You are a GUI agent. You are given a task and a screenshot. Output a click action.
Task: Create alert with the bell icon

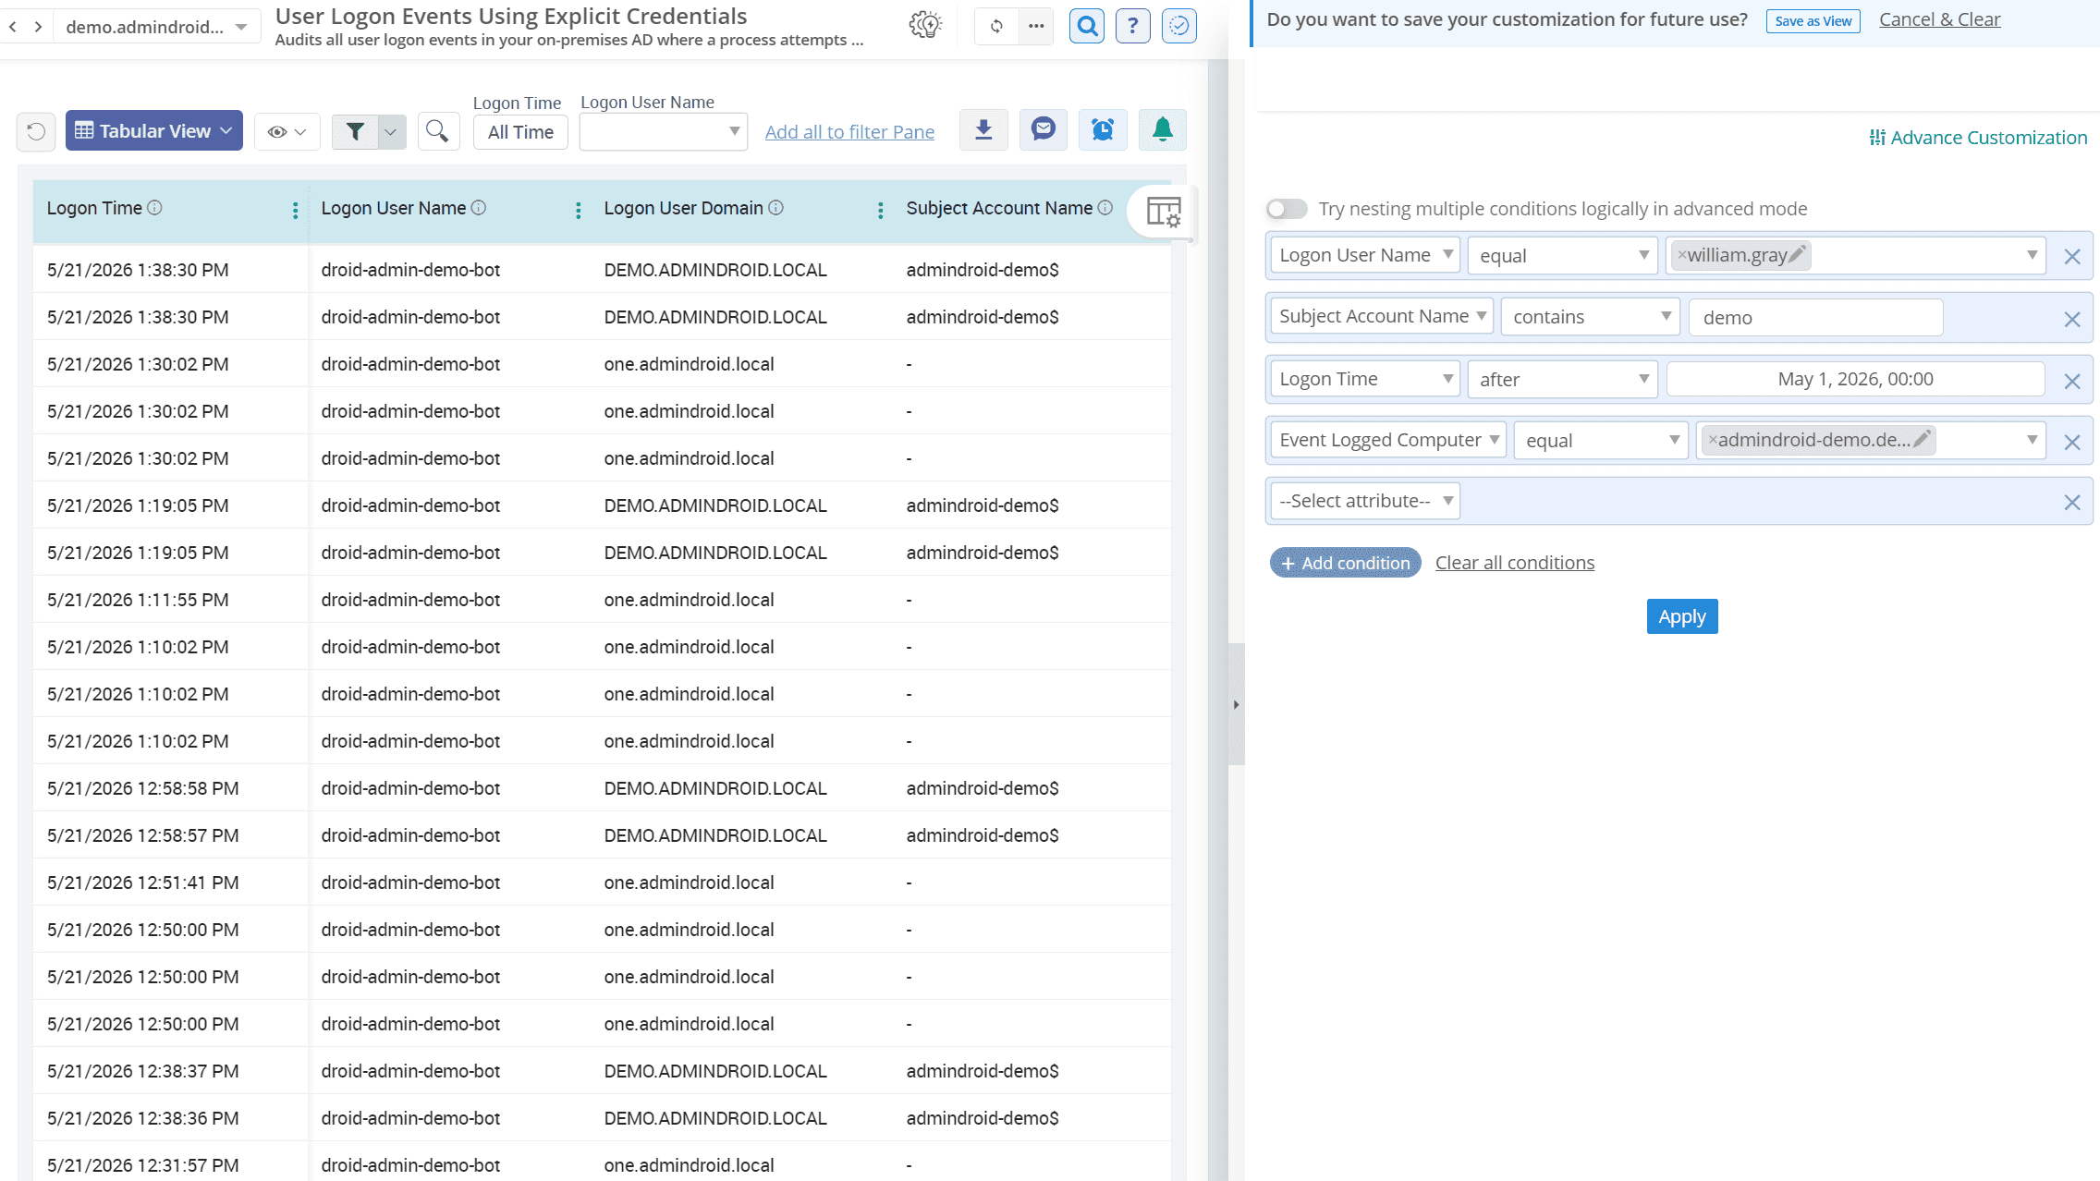pos(1163,130)
